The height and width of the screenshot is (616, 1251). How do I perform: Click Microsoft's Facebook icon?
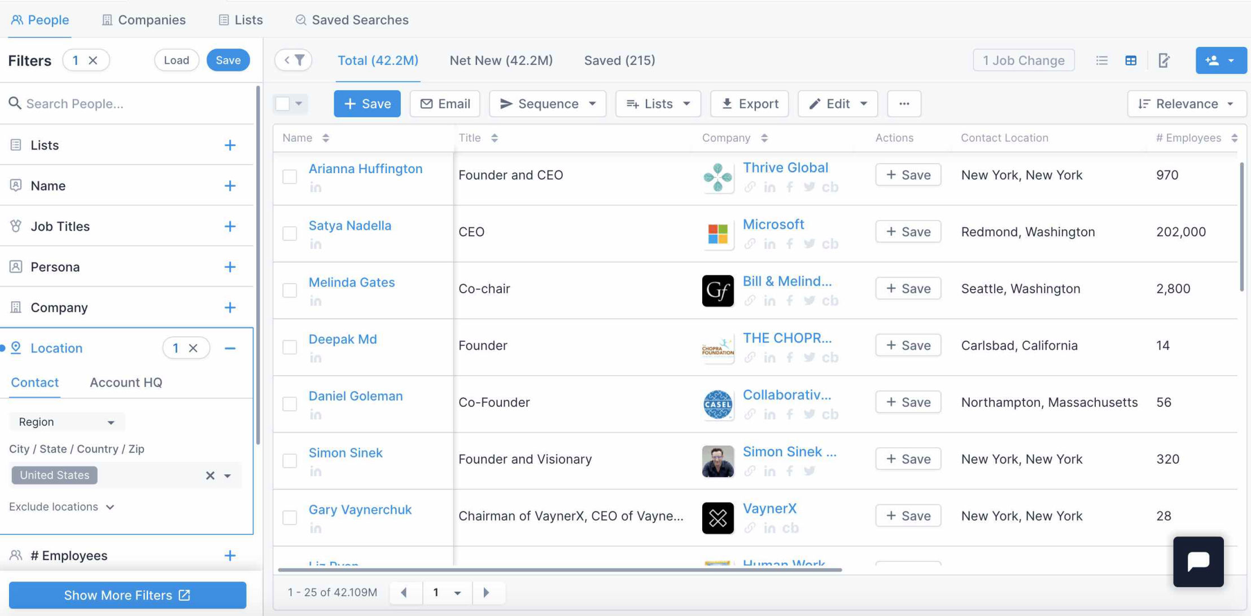coord(789,244)
